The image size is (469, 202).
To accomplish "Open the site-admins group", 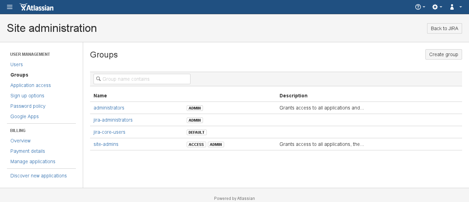I will [x=106, y=144].
